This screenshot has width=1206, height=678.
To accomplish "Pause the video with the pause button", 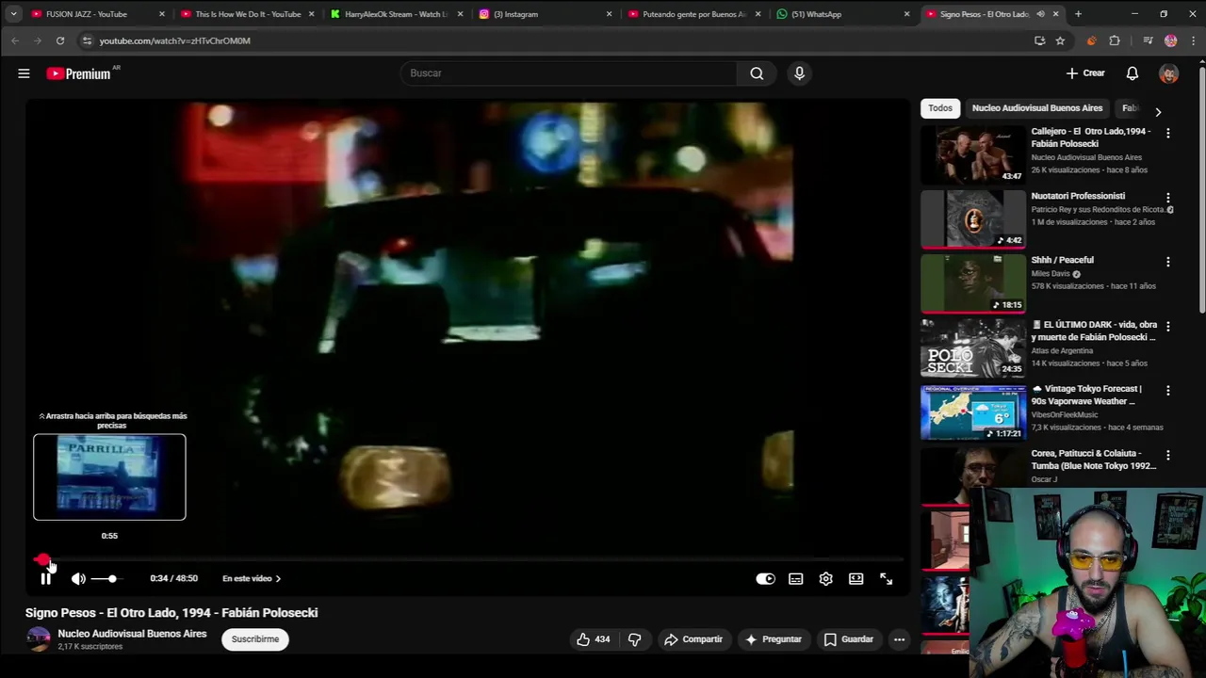I will point(45,578).
